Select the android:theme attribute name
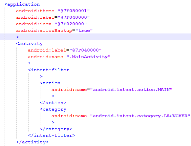 point(35,11)
